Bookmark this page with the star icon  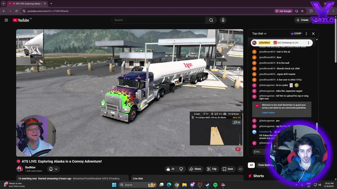[302, 11]
